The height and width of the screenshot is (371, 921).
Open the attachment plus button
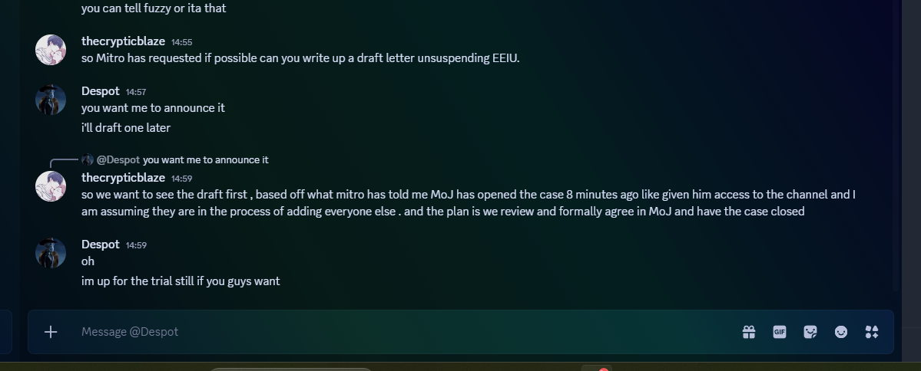pos(51,332)
